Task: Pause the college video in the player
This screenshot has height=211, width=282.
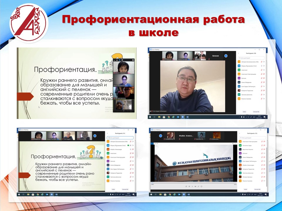Action: (x=192, y=186)
